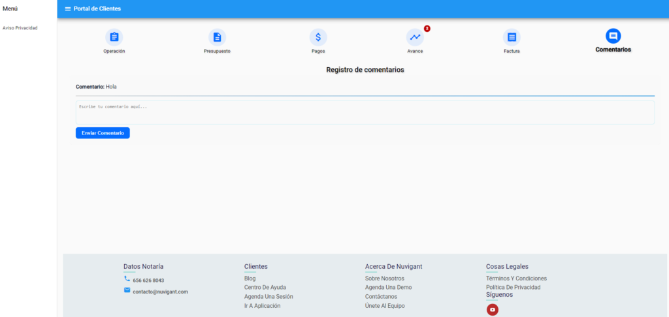Open the Blog link

click(x=250, y=279)
